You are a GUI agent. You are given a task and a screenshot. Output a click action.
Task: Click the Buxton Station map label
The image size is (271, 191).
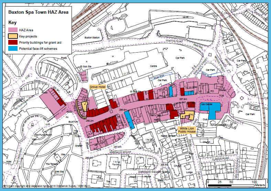(92, 37)
